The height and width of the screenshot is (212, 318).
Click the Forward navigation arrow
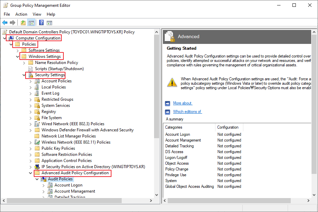13,22
